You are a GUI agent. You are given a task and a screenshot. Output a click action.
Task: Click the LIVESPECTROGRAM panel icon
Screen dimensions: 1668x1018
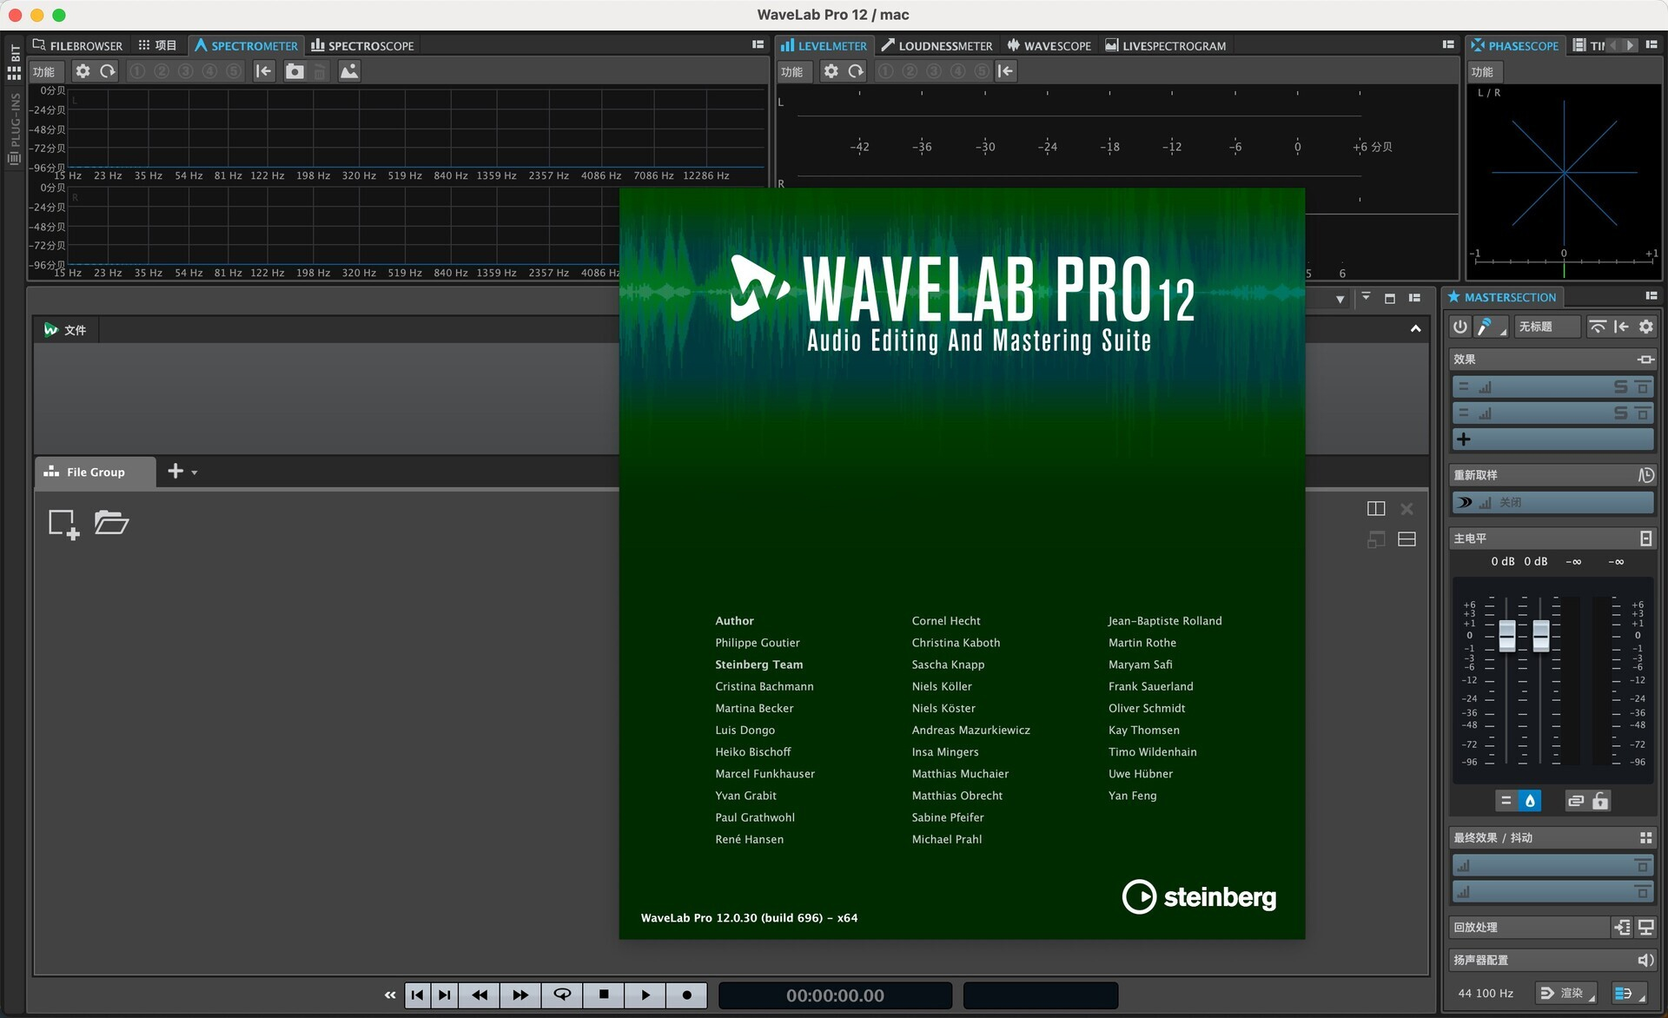[1107, 45]
